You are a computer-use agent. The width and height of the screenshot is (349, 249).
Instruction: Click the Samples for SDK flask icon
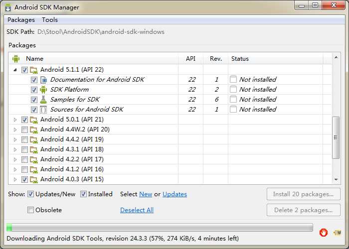pos(43,100)
